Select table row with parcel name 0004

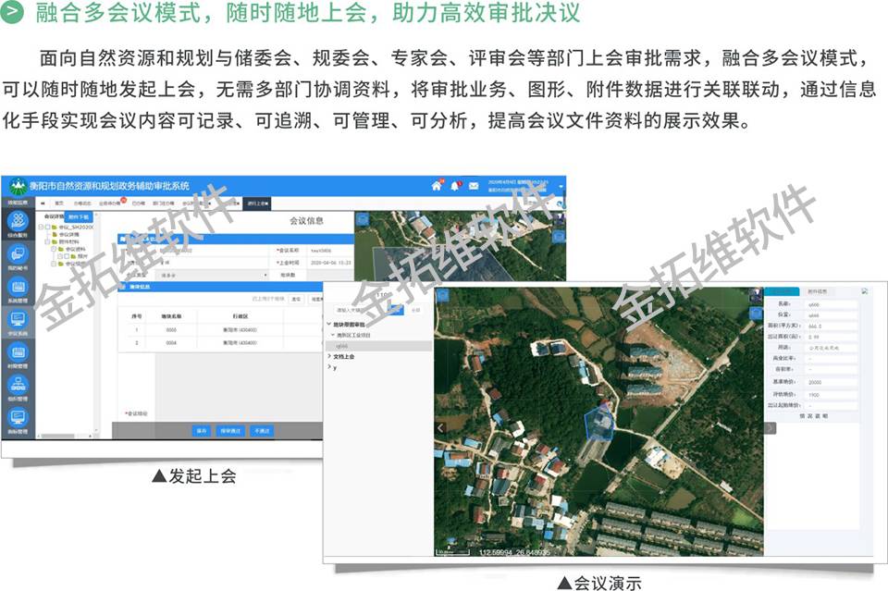(220, 342)
